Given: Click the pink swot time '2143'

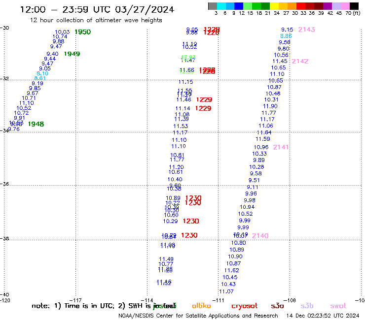Looking at the screenshot, I should click(306, 30).
